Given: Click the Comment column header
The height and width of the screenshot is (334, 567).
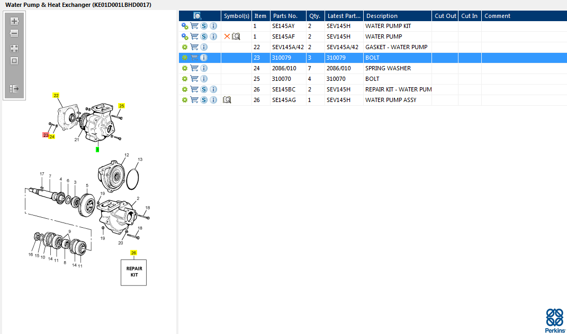Looking at the screenshot, I should (524, 16).
